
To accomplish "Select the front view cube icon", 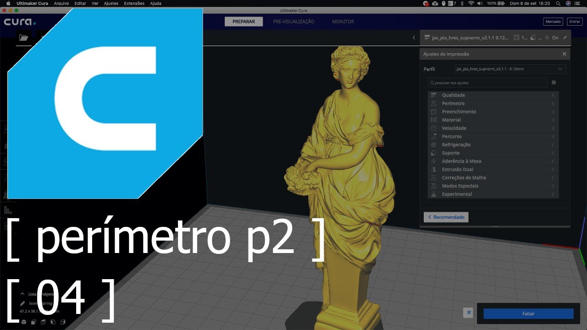I will point(33,322).
